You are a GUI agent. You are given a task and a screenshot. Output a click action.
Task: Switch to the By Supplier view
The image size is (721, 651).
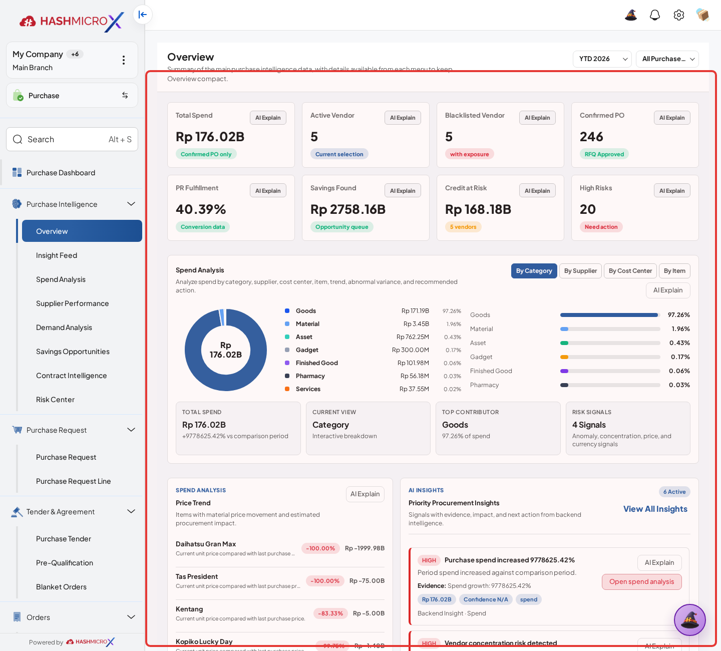coord(580,271)
